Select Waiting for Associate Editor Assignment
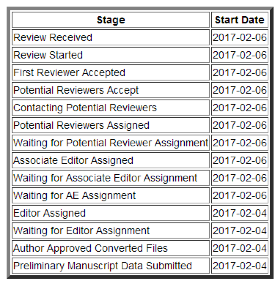 [105, 178]
